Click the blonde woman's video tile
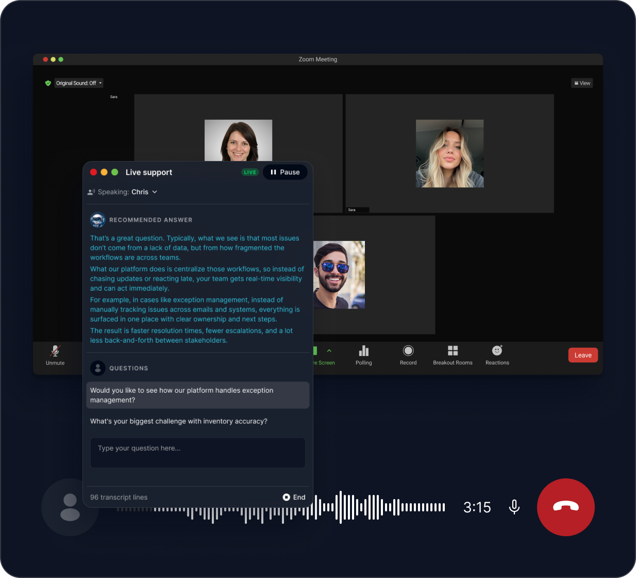The height and width of the screenshot is (578, 636). [449, 153]
